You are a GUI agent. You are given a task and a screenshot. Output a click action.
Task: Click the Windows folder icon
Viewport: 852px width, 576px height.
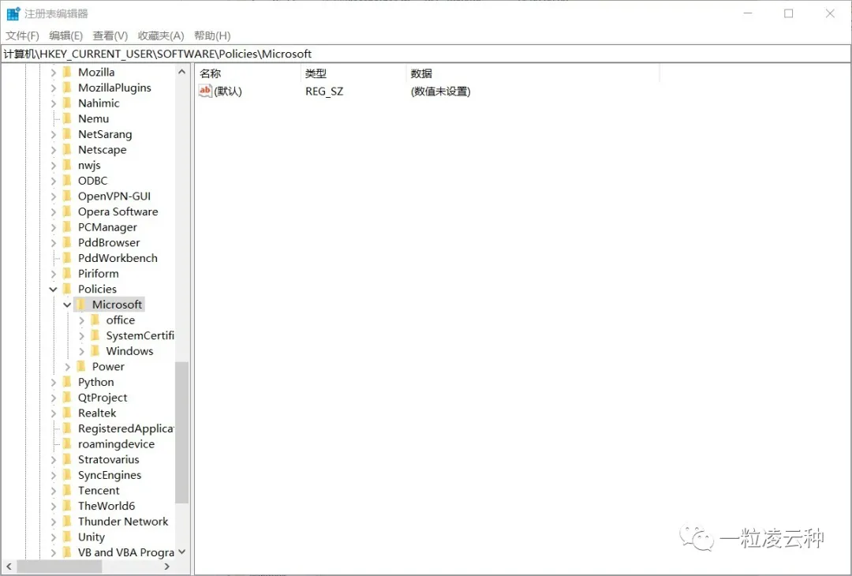pyautogui.click(x=95, y=351)
